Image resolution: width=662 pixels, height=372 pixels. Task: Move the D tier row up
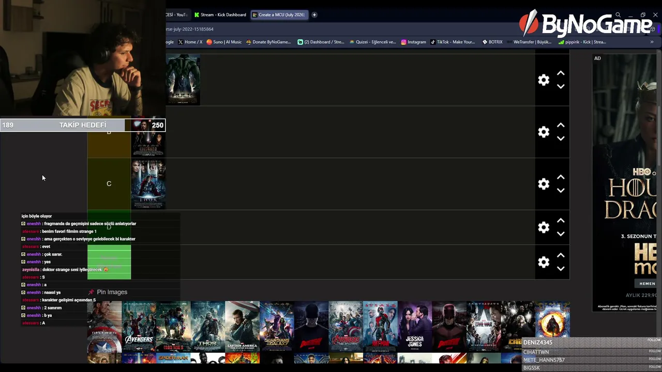point(561,221)
